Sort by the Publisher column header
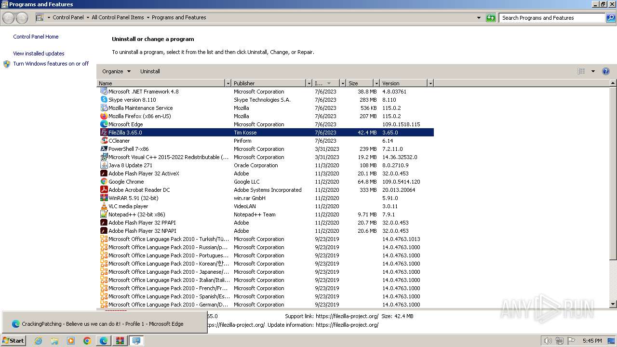The image size is (617, 347). pyautogui.click(x=269, y=83)
